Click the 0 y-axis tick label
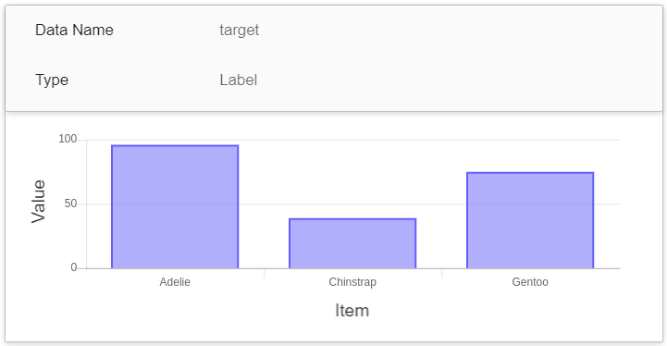Viewport: 667px width, 346px height. coord(74,267)
